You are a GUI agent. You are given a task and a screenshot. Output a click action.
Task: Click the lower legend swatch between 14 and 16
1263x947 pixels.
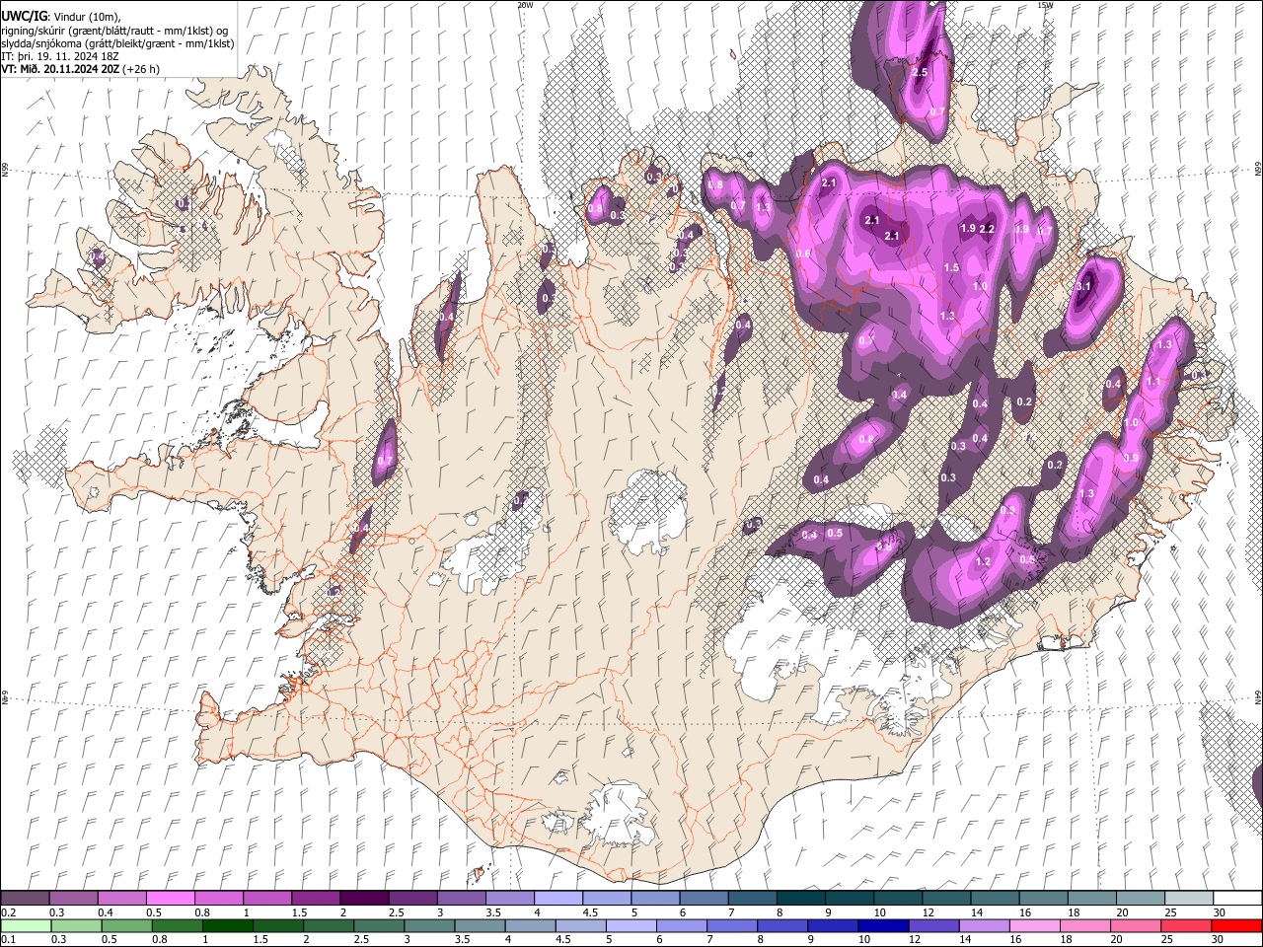coord(984,925)
